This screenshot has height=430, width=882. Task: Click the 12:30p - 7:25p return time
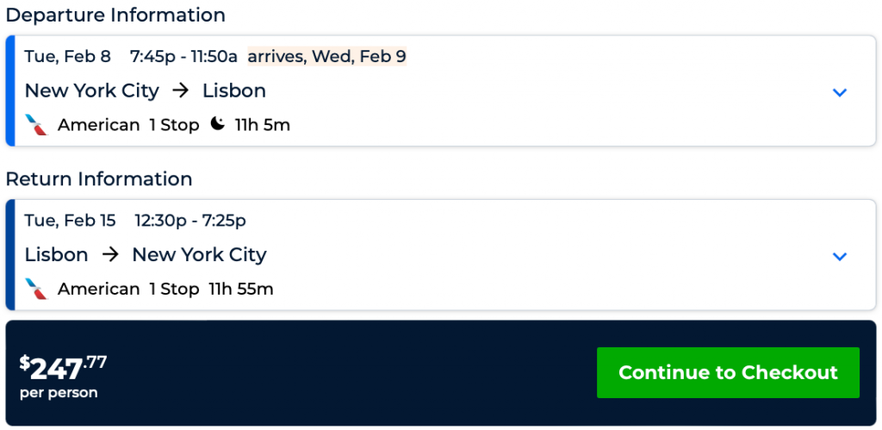tap(190, 221)
